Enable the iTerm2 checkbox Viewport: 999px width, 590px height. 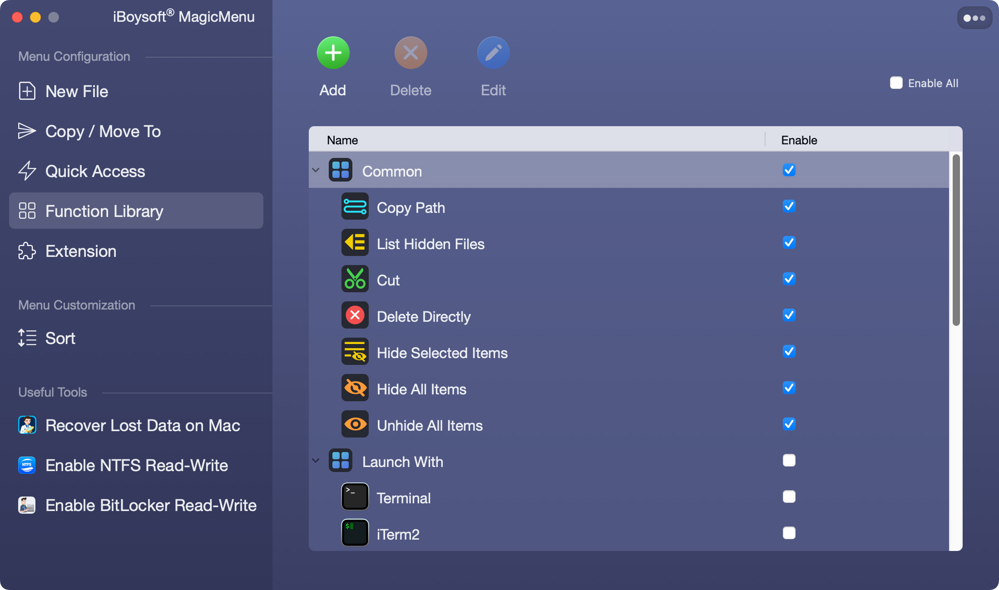pyautogui.click(x=789, y=533)
